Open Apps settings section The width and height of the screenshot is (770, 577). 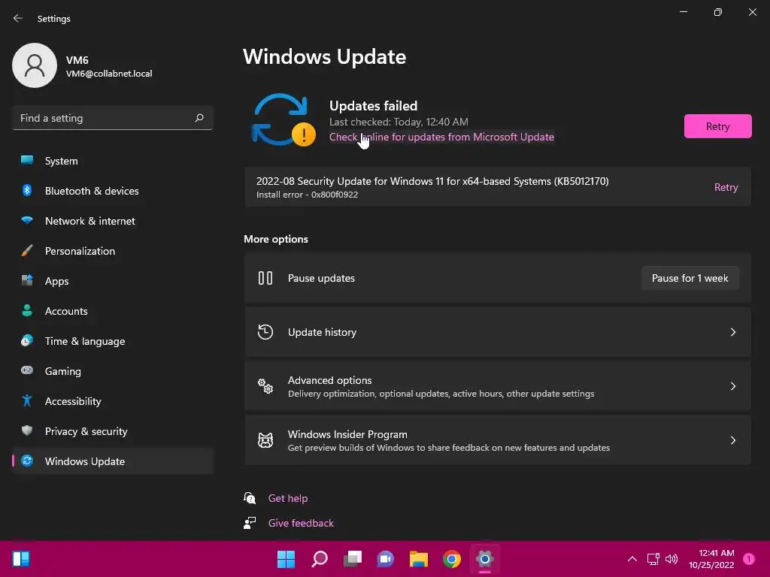(113, 281)
